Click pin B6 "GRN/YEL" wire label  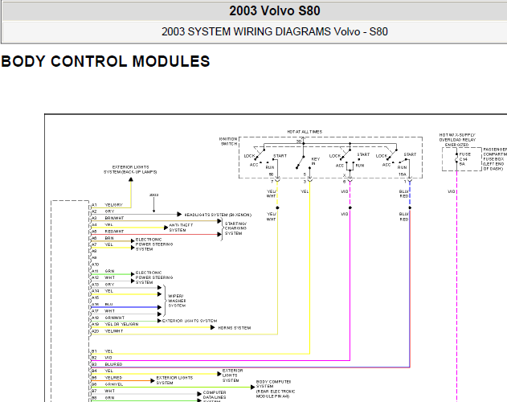coord(114,384)
